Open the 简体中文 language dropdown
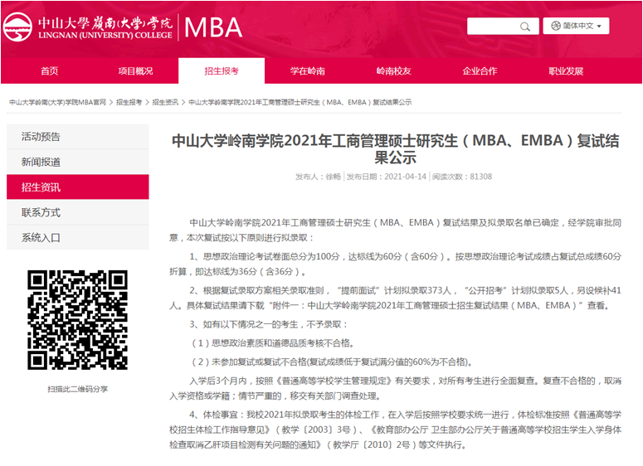 coord(576,26)
